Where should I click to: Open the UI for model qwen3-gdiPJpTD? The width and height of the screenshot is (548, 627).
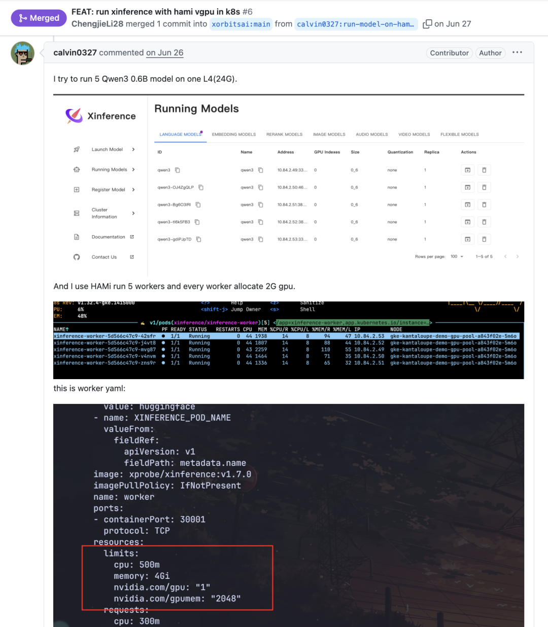pos(467,239)
